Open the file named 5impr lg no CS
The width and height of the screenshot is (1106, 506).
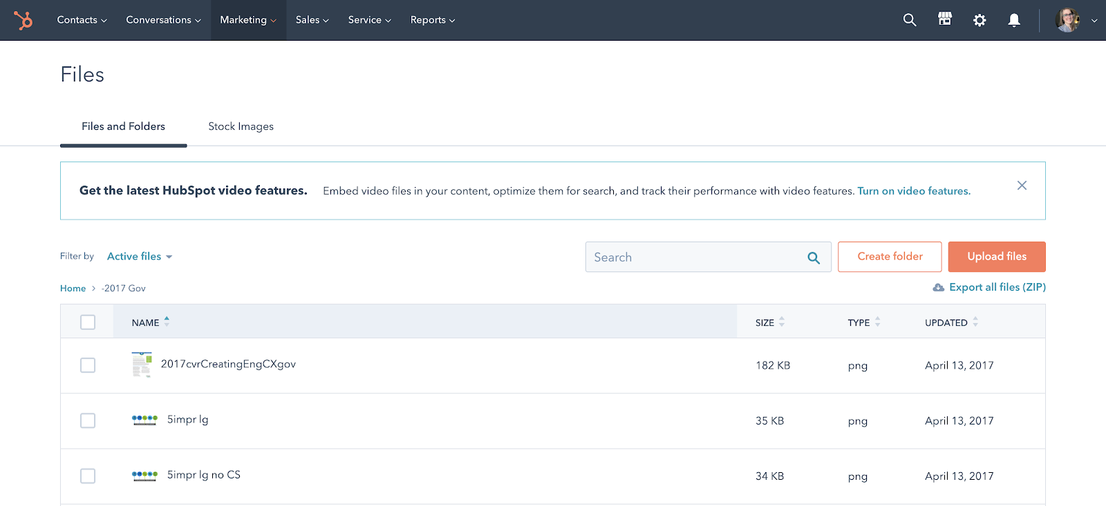coord(204,474)
